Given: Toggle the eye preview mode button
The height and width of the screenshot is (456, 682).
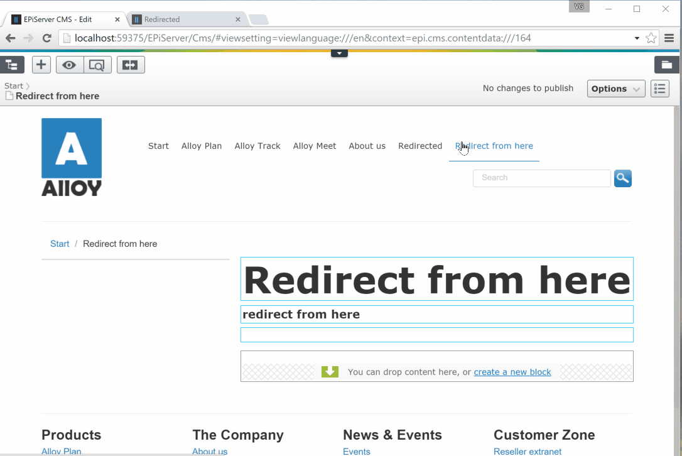Looking at the screenshot, I should [69, 65].
